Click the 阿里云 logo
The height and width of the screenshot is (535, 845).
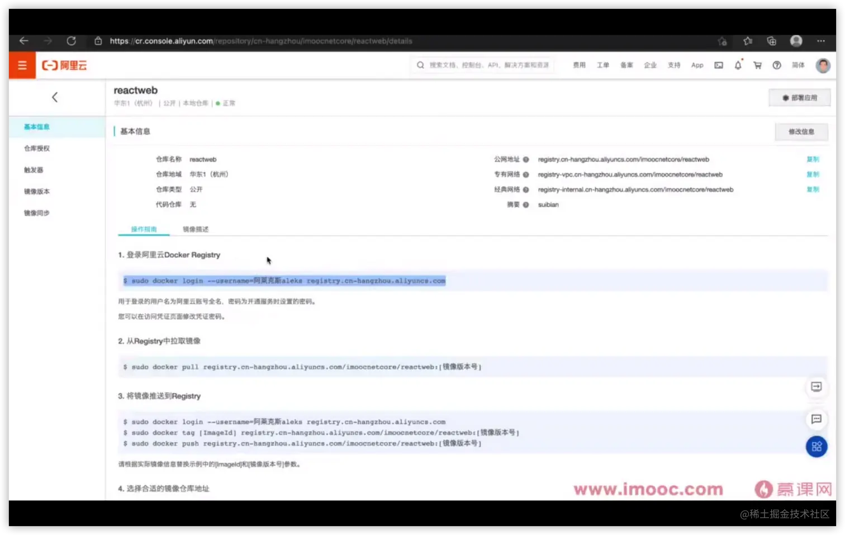(65, 65)
